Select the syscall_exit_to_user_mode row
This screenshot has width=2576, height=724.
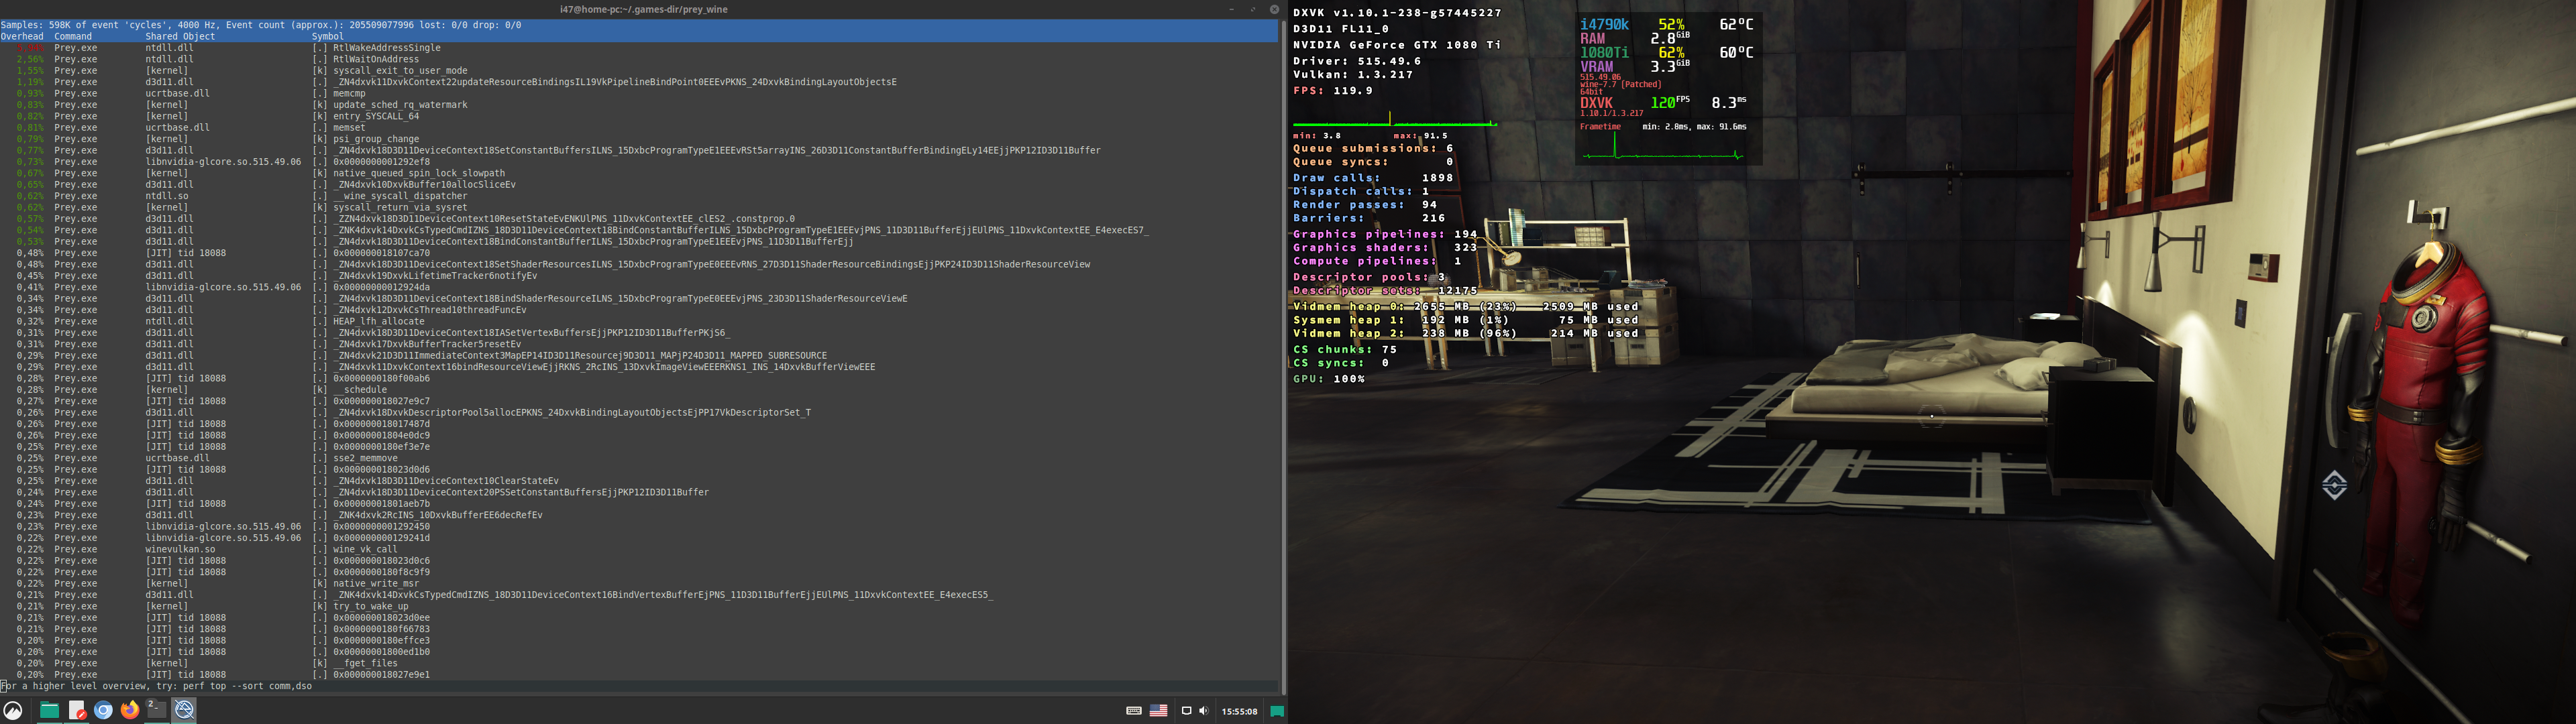coord(640,71)
